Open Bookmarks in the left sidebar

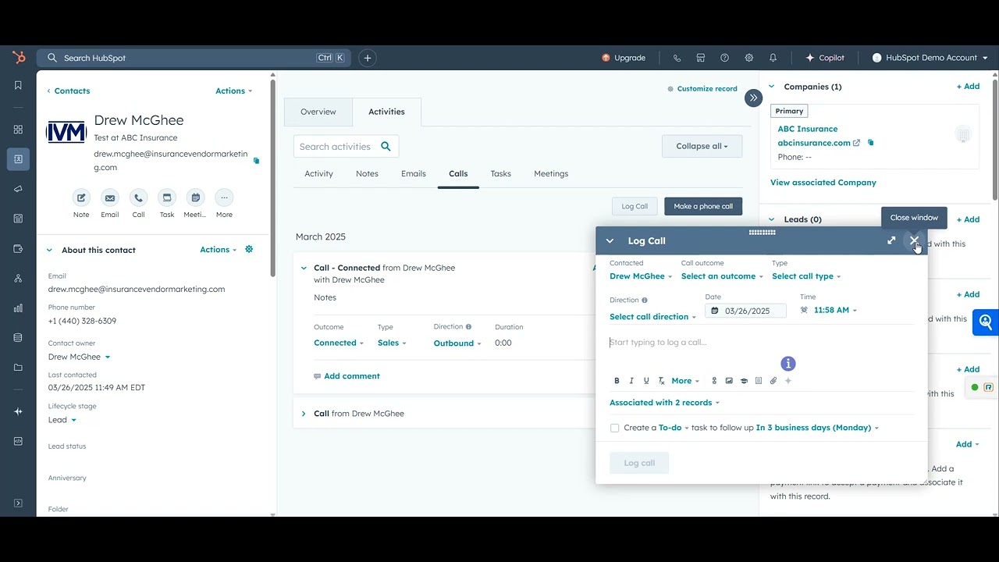[x=18, y=86]
